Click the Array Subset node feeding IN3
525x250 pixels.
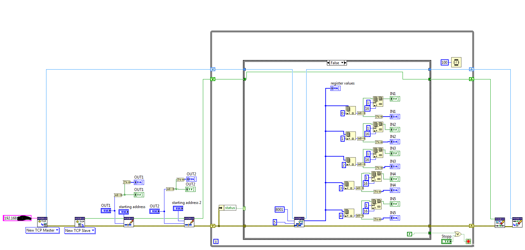coord(378,153)
